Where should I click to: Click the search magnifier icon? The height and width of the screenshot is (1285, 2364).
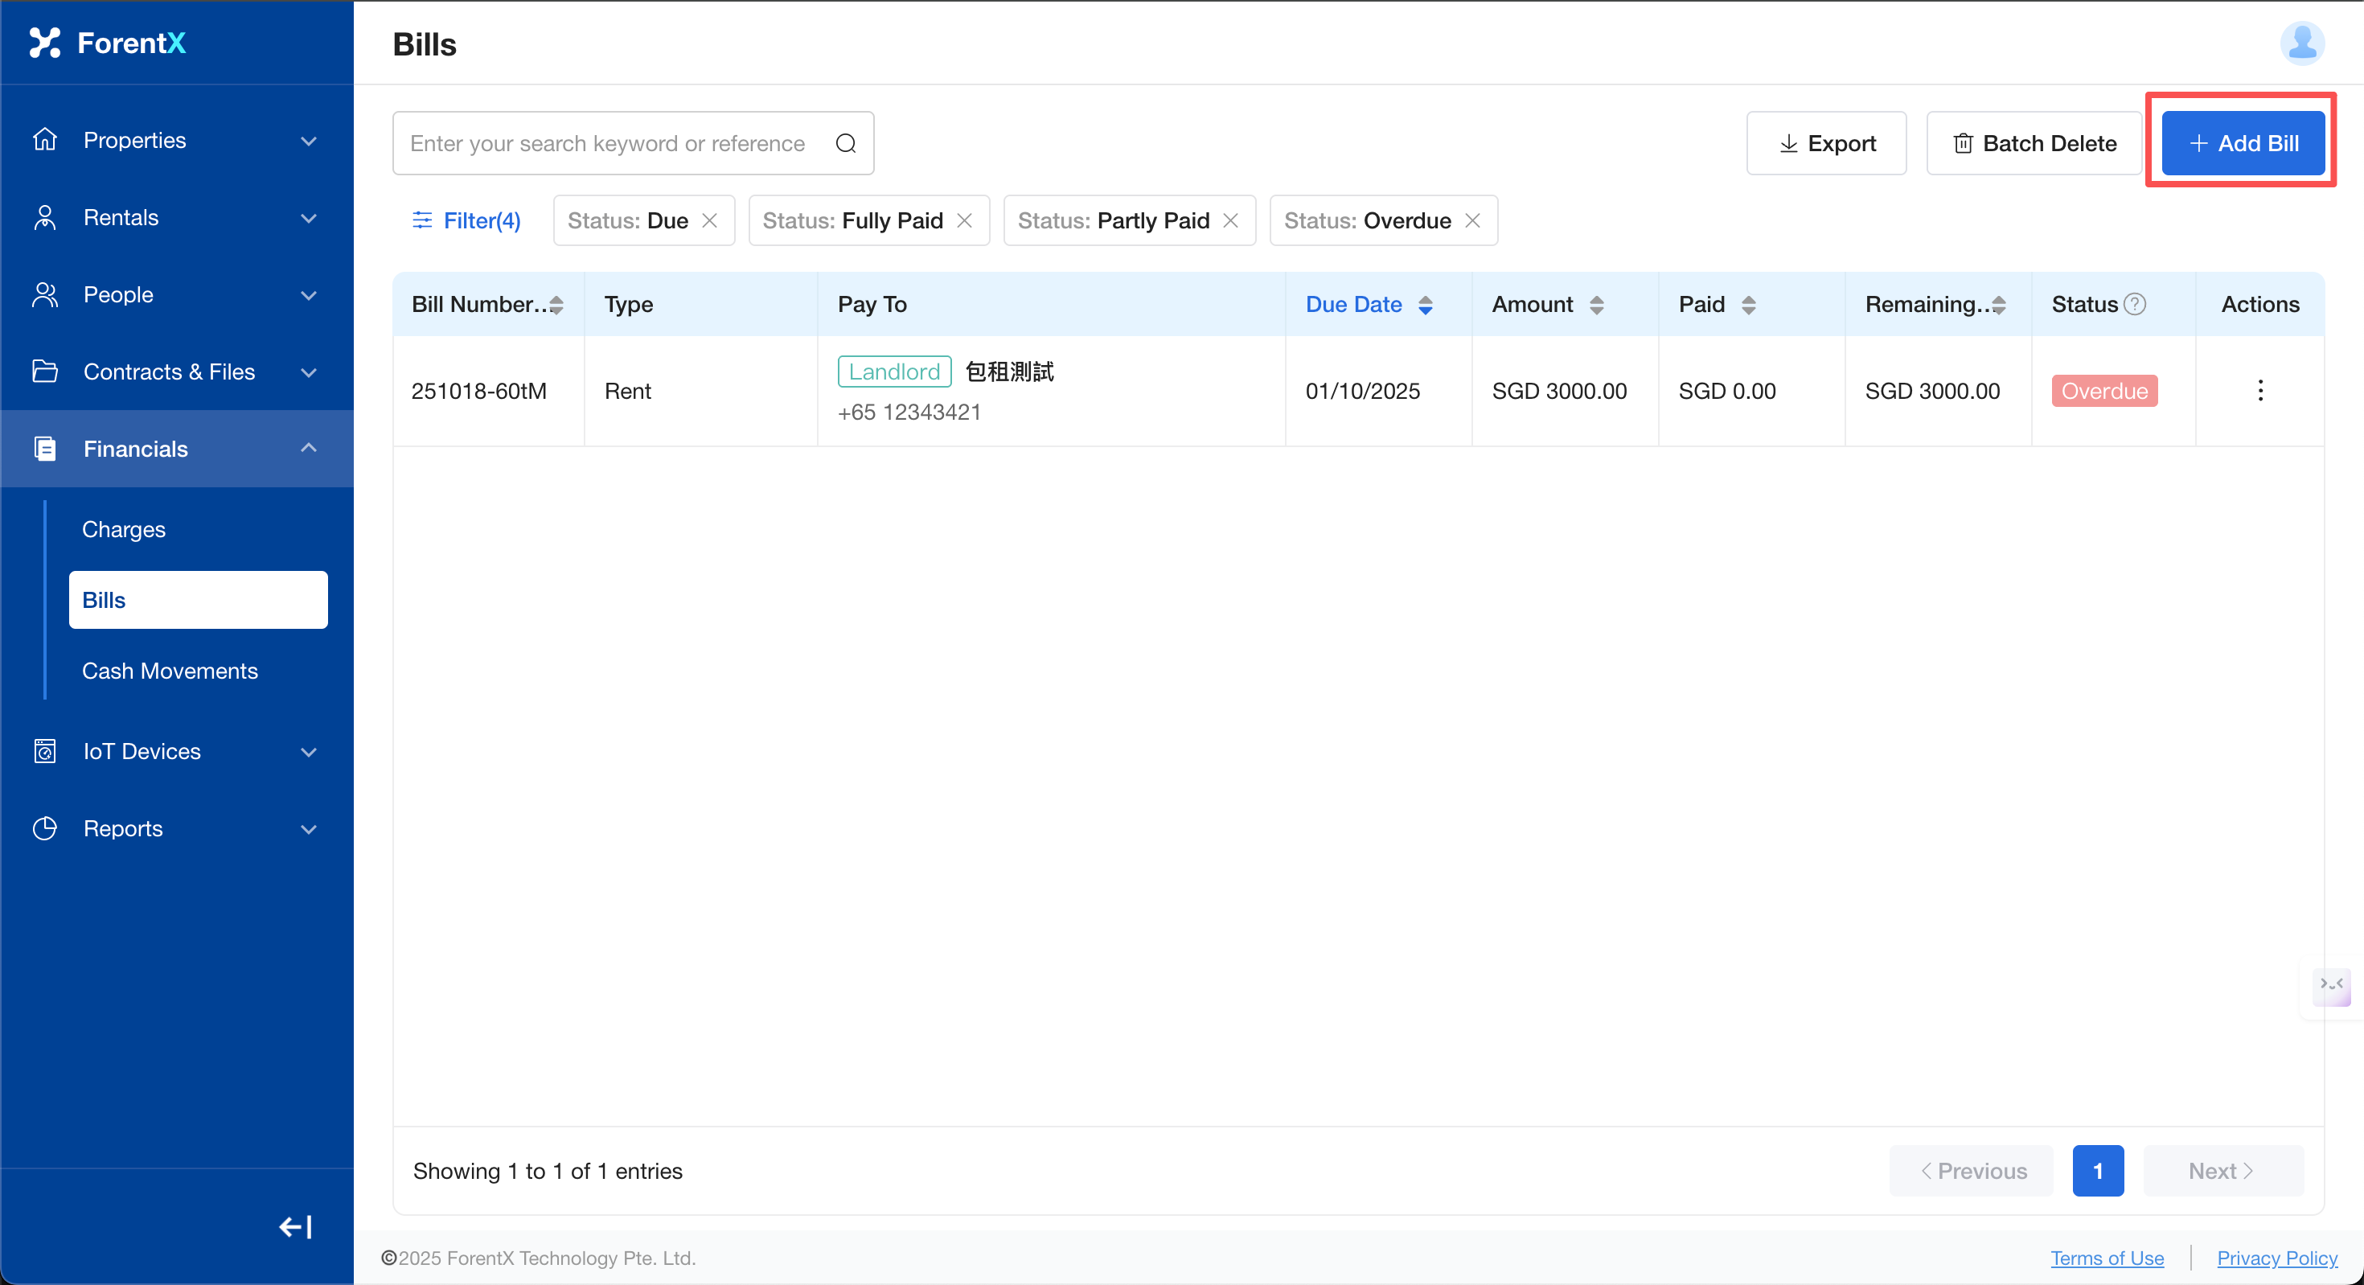point(845,143)
